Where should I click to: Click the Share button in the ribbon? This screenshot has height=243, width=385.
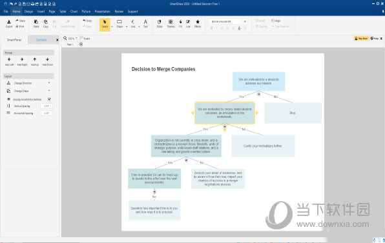[21, 21]
